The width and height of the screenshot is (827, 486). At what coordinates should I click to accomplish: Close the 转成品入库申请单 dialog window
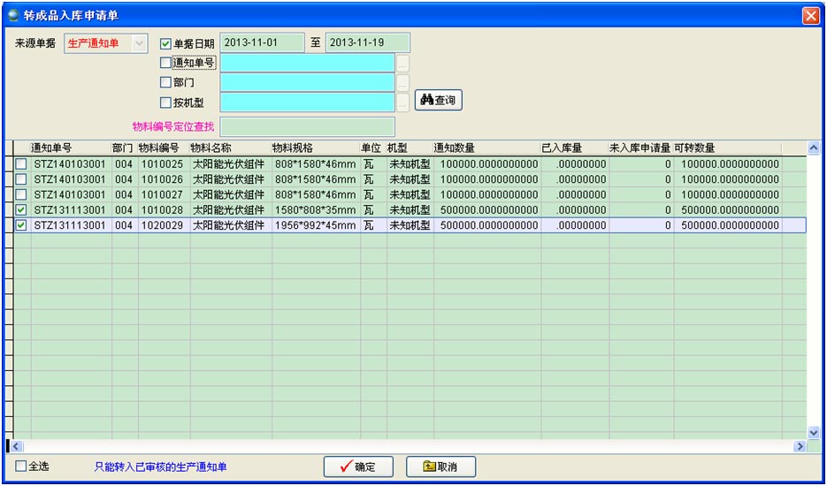coord(810,16)
